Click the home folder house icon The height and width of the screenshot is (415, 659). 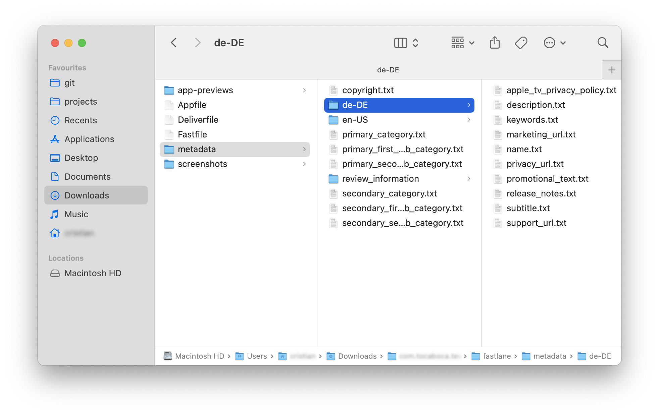tap(55, 233)
